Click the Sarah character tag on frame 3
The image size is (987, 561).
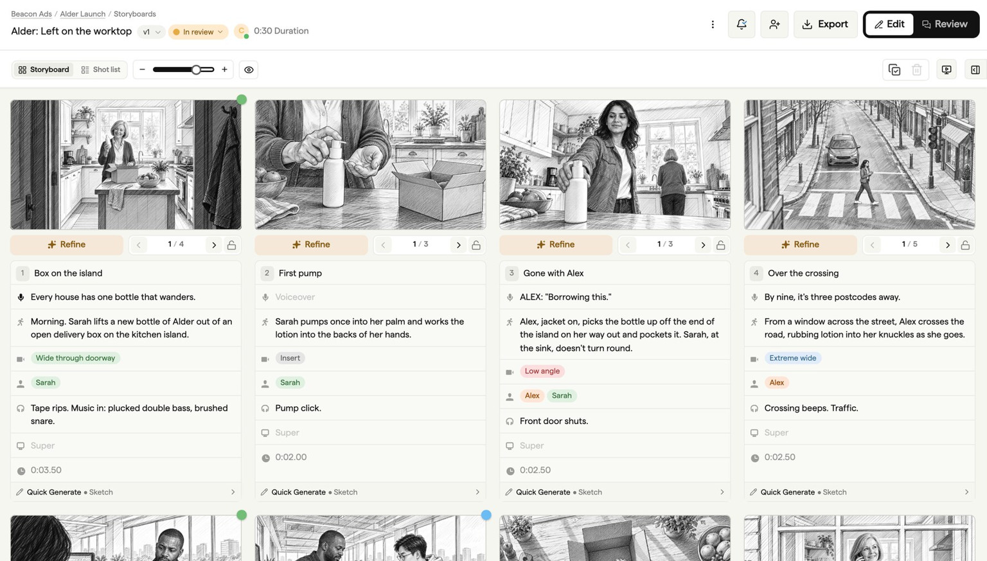(x=562, y=395)
